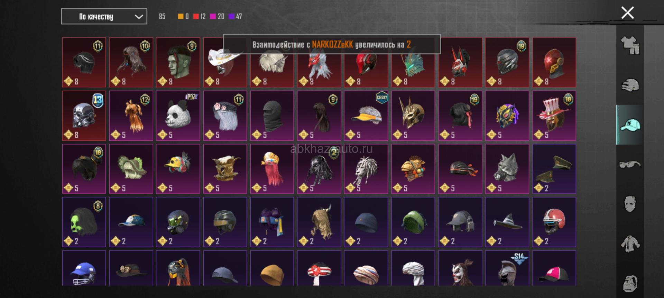Select the panda head item

[178, 116]
